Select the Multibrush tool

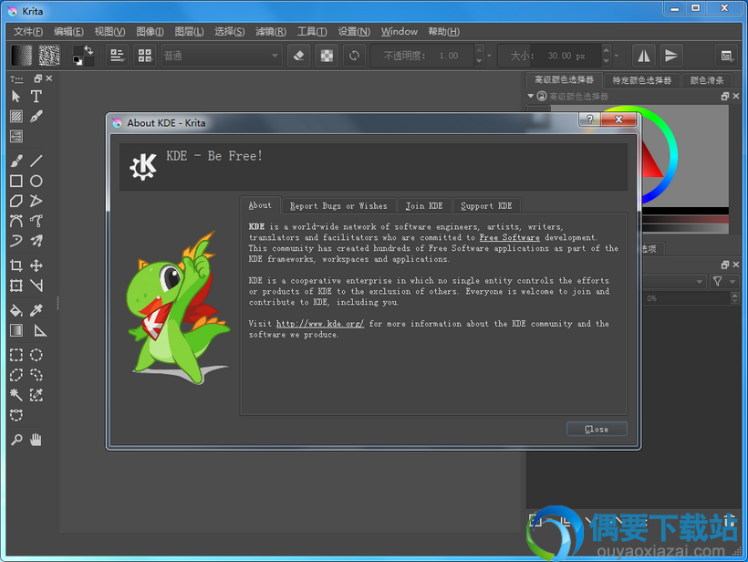click(36, 241)
